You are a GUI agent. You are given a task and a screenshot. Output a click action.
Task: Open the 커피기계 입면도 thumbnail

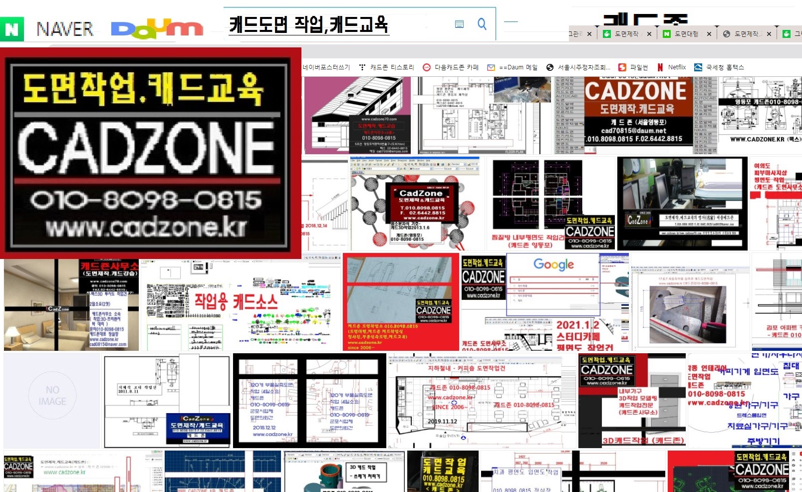point(745,400)
